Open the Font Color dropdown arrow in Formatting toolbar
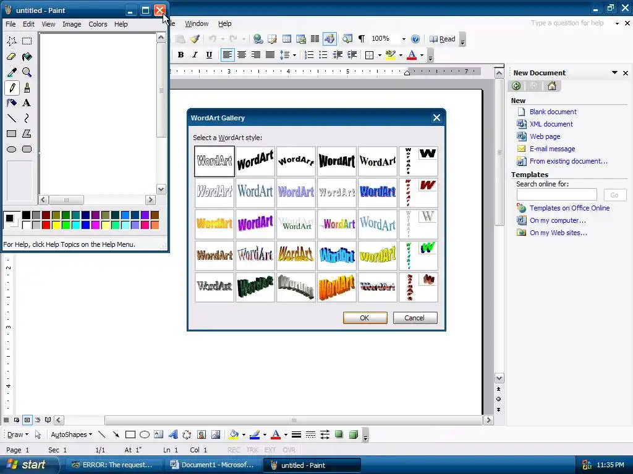 (422, 55)
